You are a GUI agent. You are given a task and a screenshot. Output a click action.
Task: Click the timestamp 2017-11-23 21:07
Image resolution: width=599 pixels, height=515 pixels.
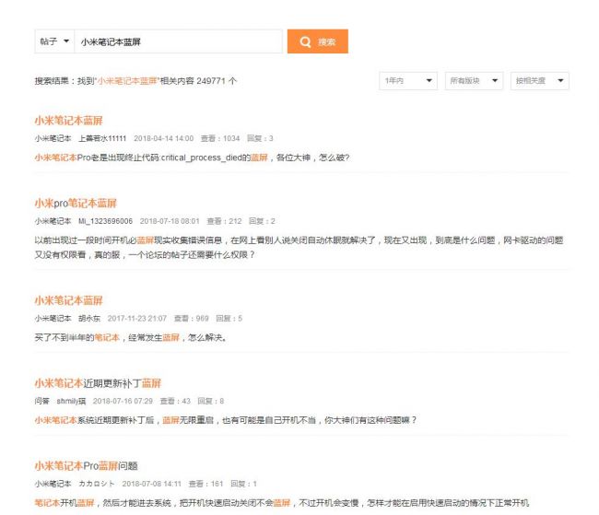[137, 318]
